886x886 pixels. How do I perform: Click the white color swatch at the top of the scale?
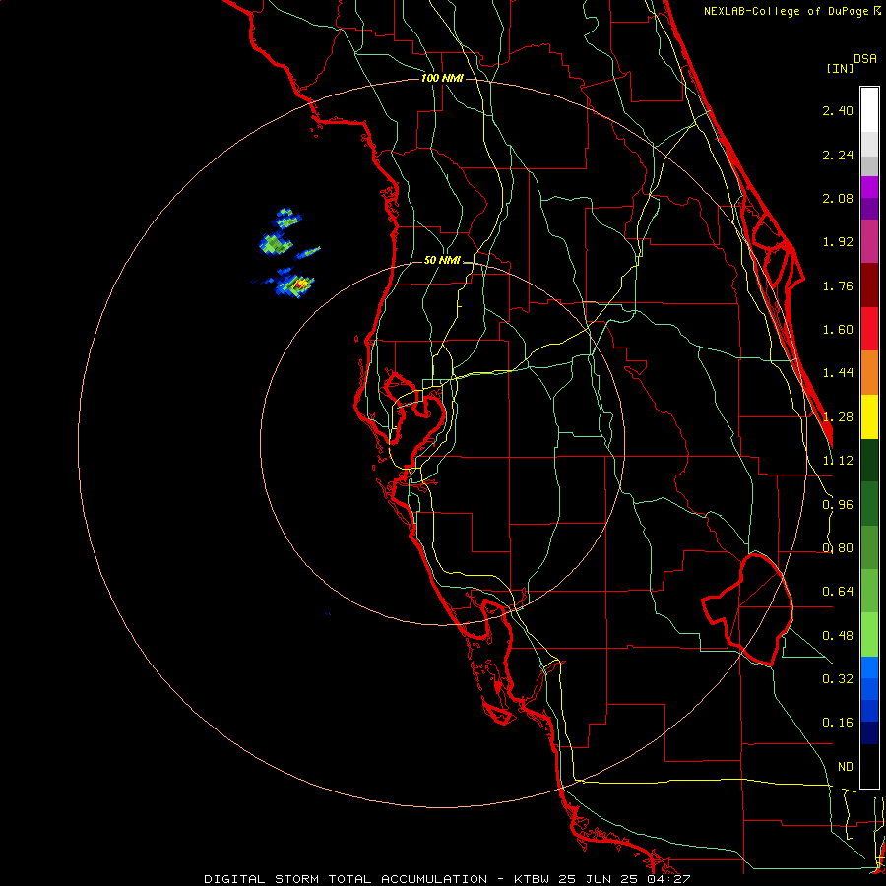[x=869, y=109]
